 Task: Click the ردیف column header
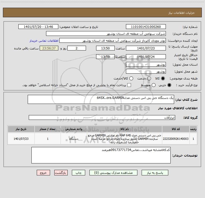click(193, 129)
